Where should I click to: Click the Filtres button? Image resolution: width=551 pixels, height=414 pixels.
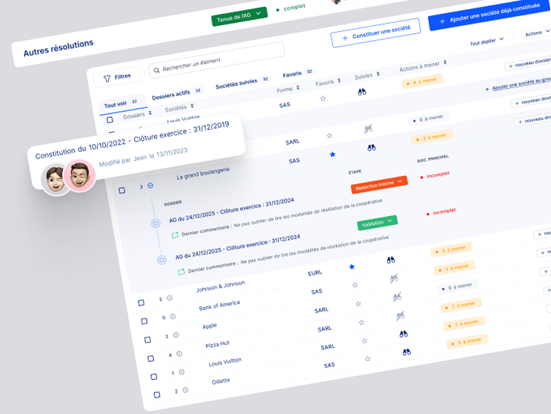pyautogui.click(x=117, y=77)
